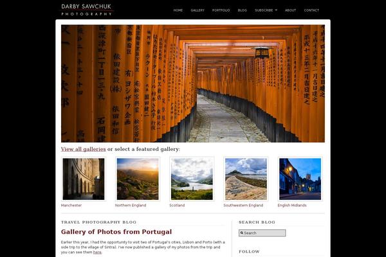Open the Northern England gallery thumbnail

pos(138,179)
